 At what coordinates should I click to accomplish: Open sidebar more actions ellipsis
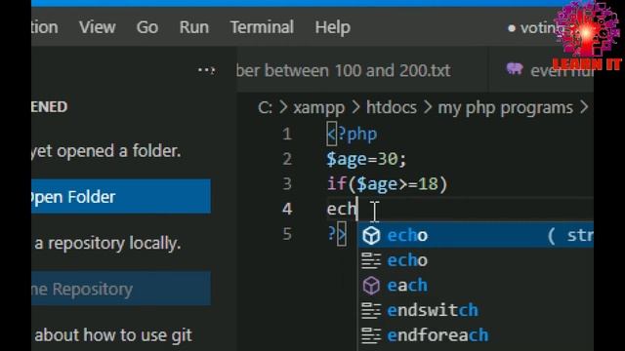click(206, 70)
